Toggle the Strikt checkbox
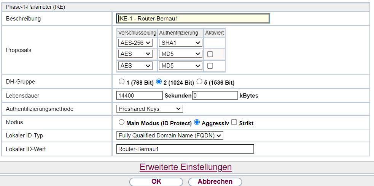This screenshot has width=374, height=186. pyautogui.click(x=234, y=123)
